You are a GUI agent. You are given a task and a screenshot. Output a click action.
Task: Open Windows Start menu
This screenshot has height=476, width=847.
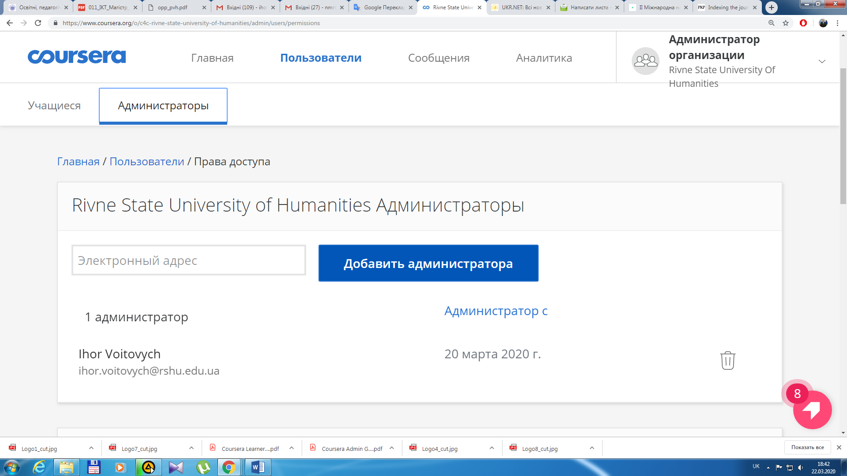pyautogui.click(x=12, y=467)
